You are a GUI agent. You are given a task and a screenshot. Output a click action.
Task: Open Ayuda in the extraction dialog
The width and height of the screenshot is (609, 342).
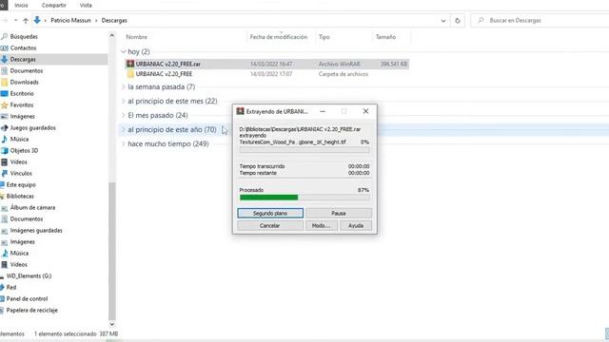coord(355,226)
